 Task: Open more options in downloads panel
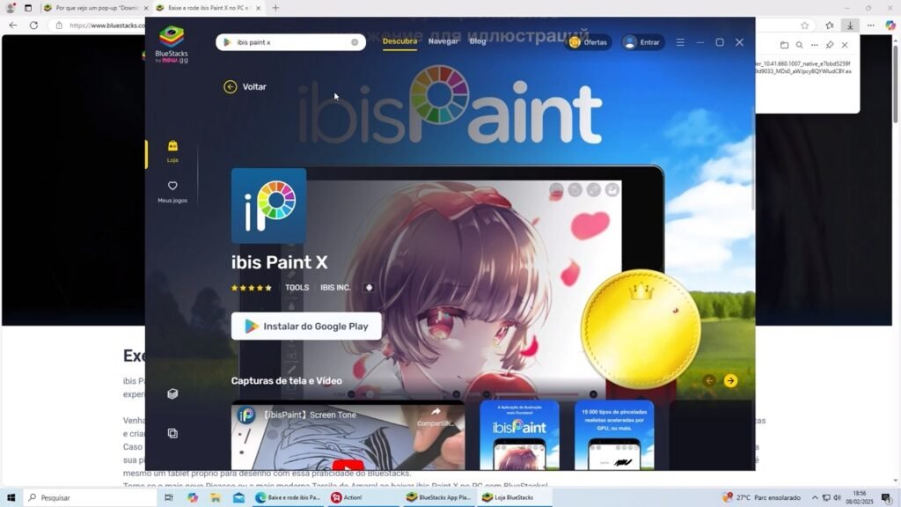point(814,45)
